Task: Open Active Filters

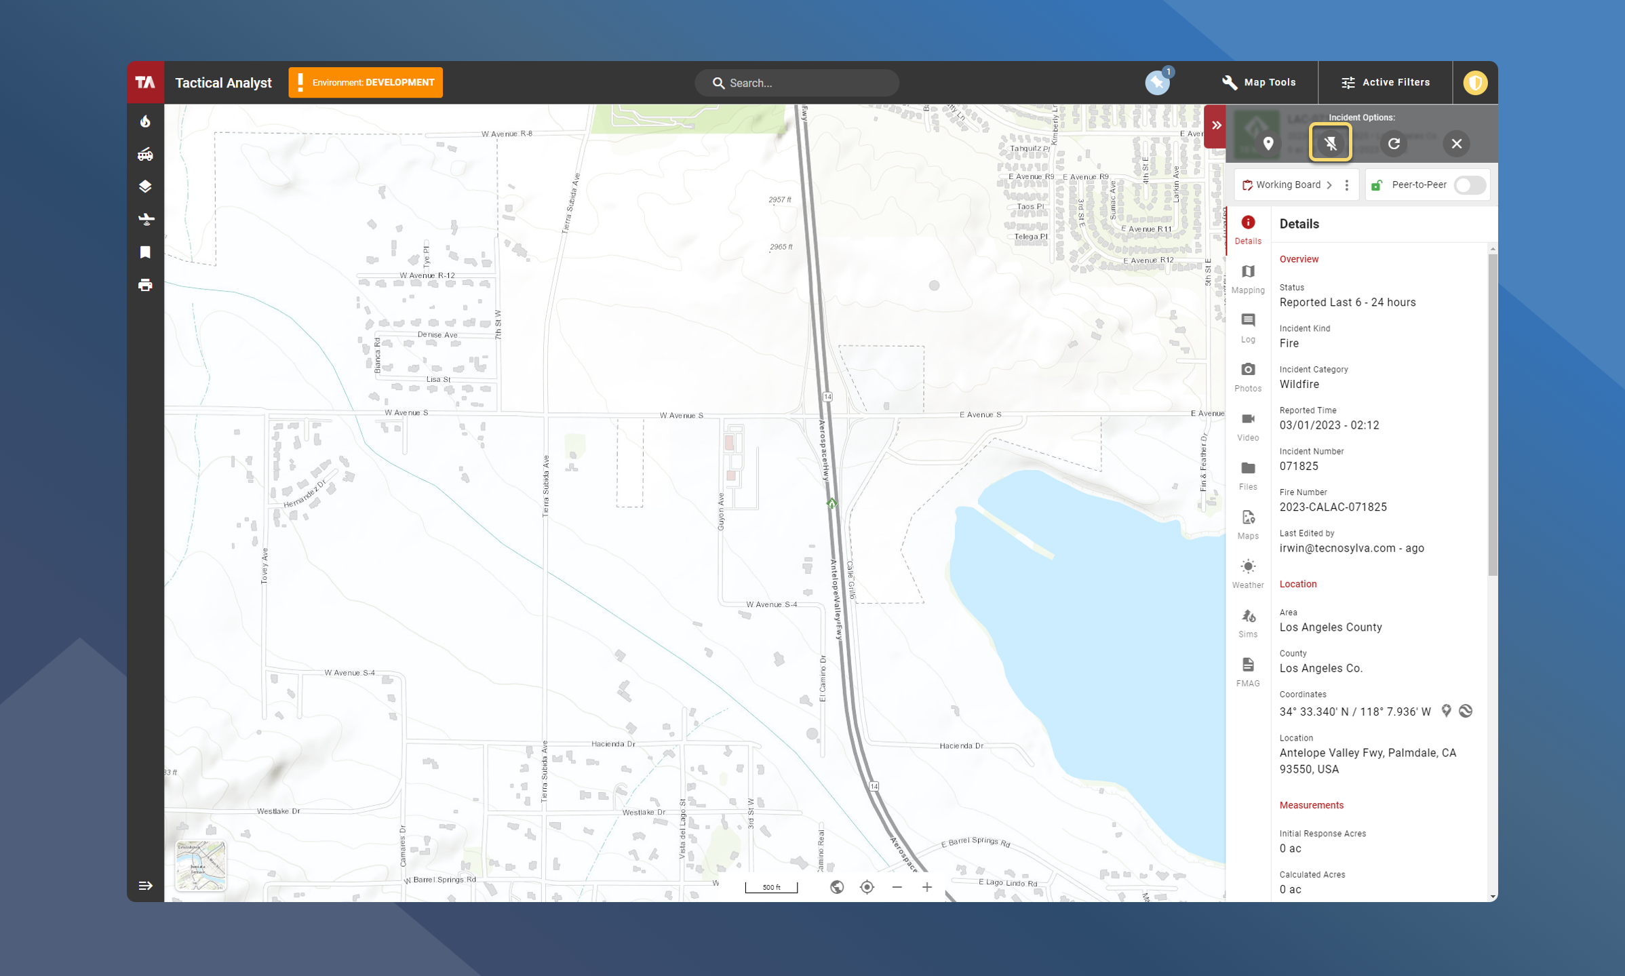Action: coord(1385,82)
